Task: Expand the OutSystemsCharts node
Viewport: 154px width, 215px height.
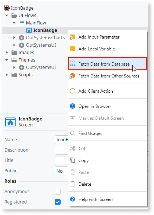Action: [x=14, y=37]
